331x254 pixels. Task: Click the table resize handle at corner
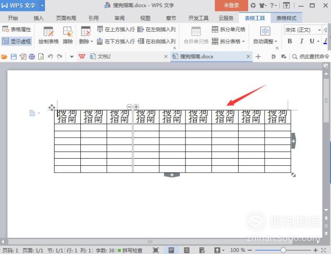293,175
